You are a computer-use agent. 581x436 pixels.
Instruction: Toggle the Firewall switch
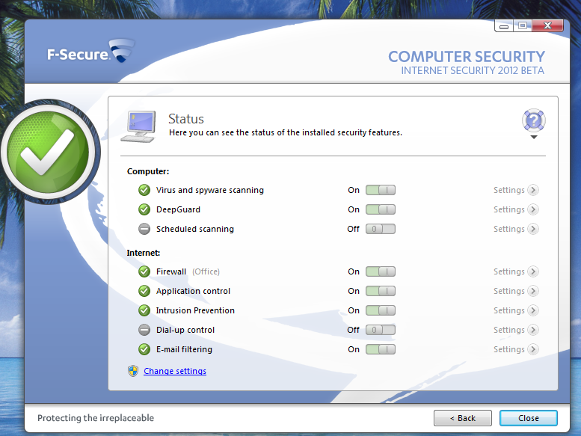pos(381,271)
